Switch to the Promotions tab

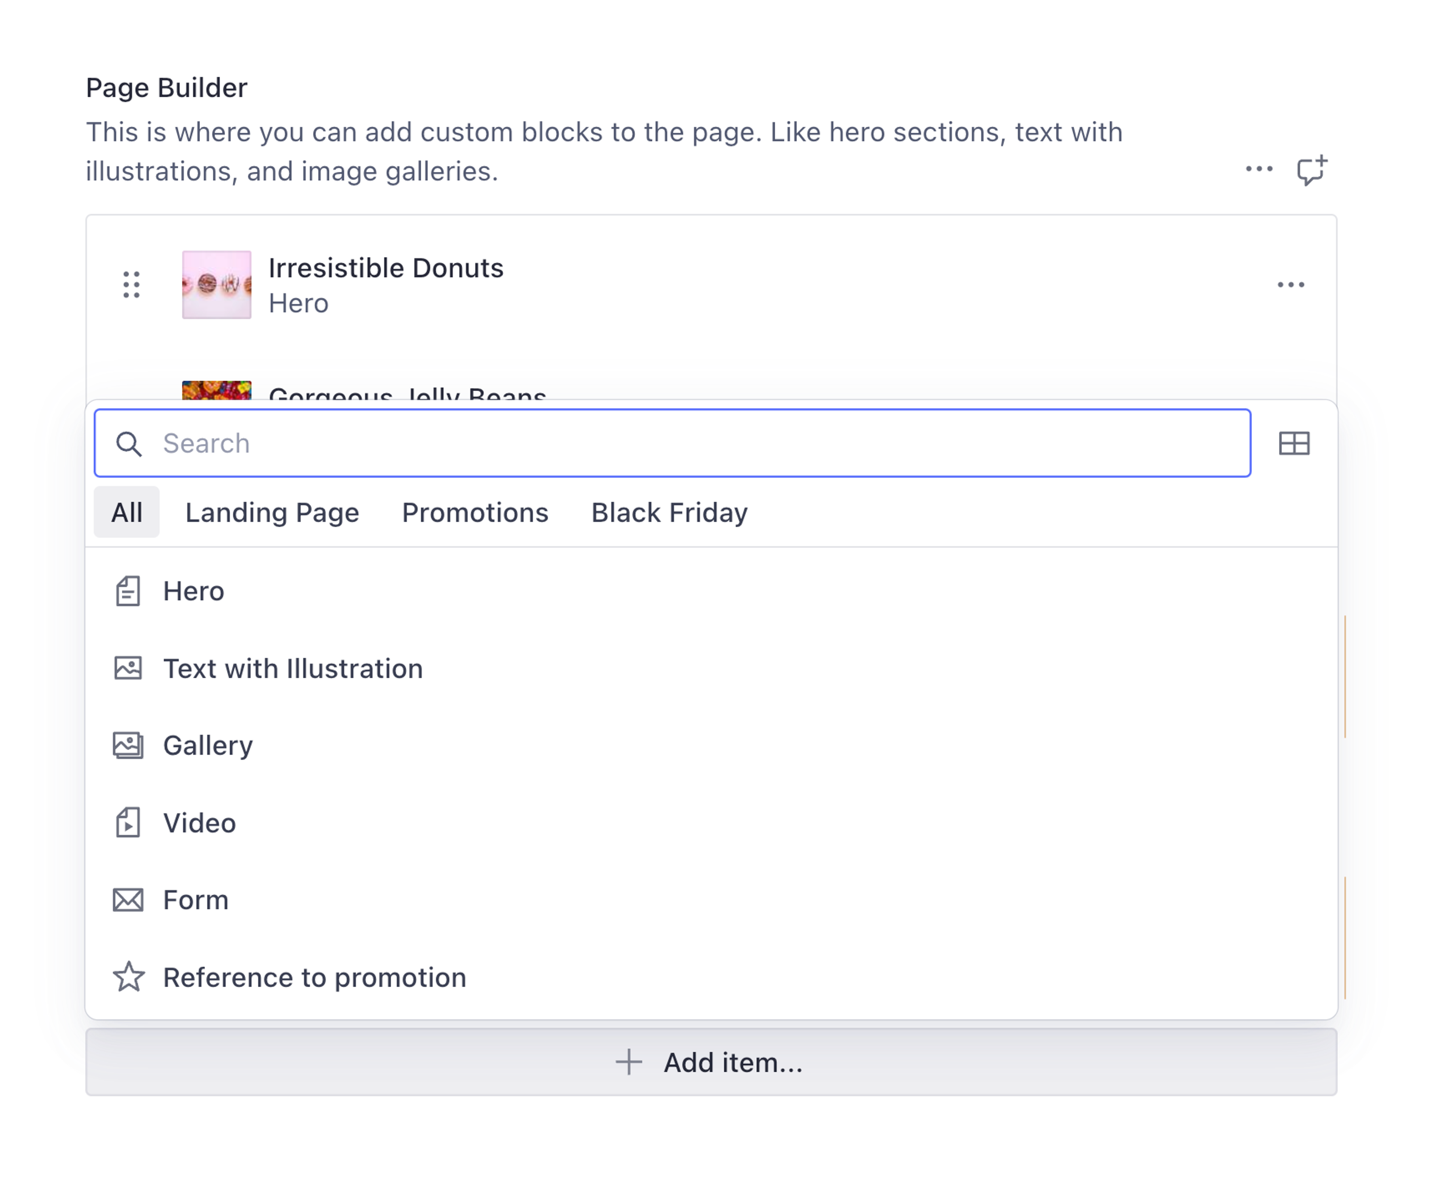click(x=475, y=512)
